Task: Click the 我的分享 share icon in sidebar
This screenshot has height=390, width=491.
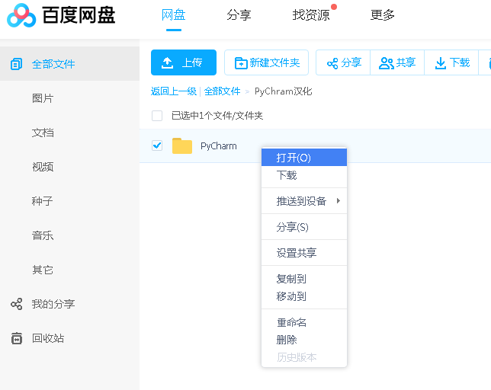Action: coord(16,304)
